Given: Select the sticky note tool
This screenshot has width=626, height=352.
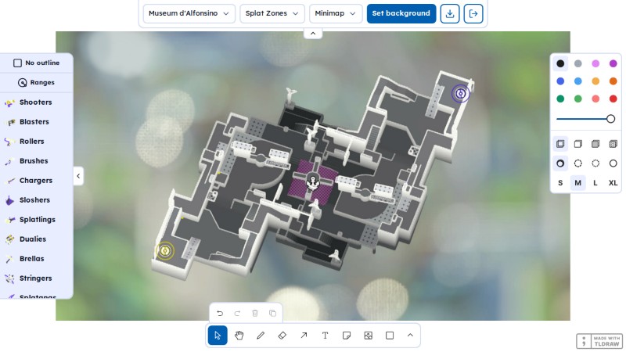Looking at the screenshot, I should (x=347, y=336).
